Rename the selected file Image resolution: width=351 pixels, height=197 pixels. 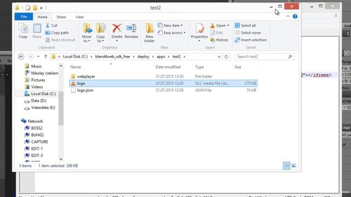click(132, 31)
